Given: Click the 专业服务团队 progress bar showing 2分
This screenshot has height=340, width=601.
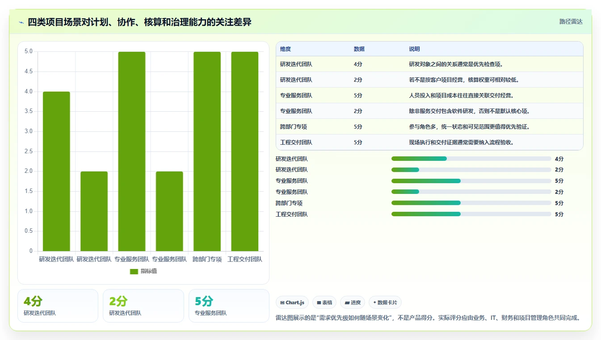Looking at the screenshot, I should [x=471, y=192].
